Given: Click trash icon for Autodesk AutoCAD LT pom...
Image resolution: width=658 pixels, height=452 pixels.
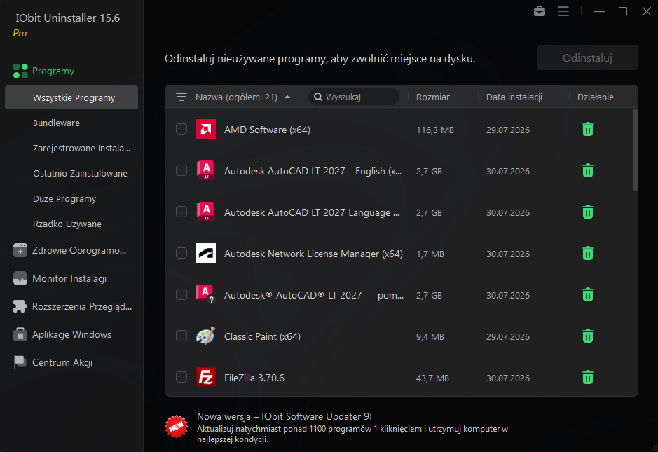Looking at the screenshot, I should (x=587, y=294).
